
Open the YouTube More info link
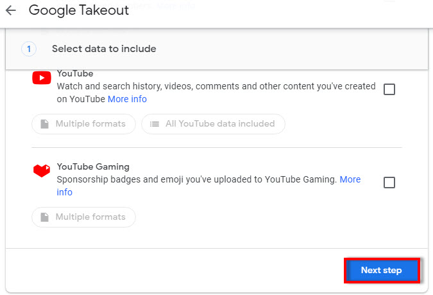coord(127,99)
